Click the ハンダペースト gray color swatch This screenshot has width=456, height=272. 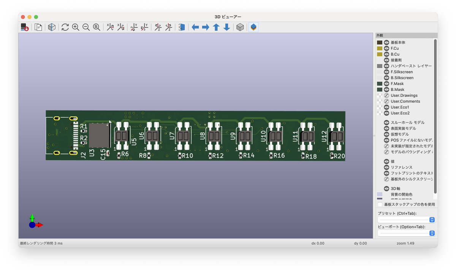tap(380, 66)
